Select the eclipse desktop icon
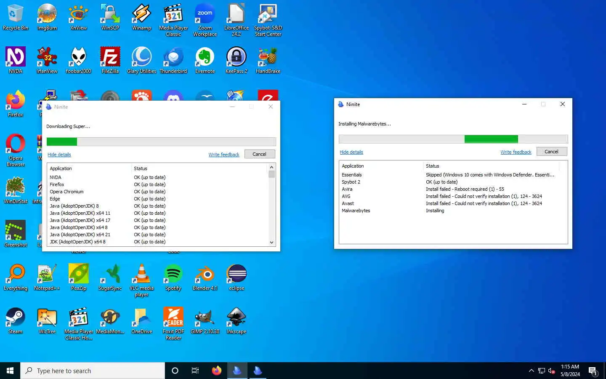The width and height of the screenshot is (606, 379). (x=237, y=277)
